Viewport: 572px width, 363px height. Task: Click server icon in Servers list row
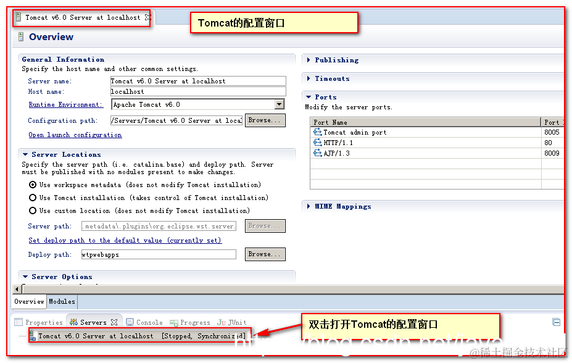[x=33, y=336]
